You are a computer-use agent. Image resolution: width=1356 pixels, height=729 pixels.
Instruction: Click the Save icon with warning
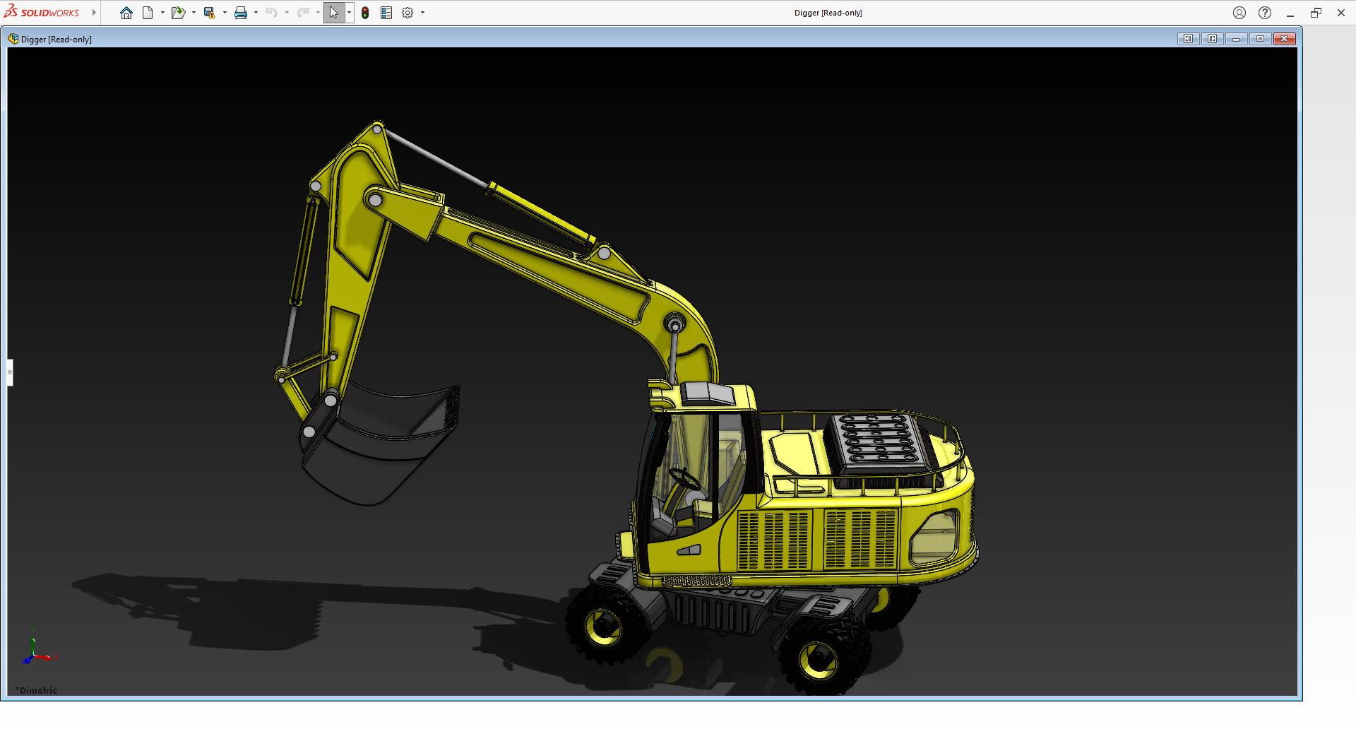(209, 13)
